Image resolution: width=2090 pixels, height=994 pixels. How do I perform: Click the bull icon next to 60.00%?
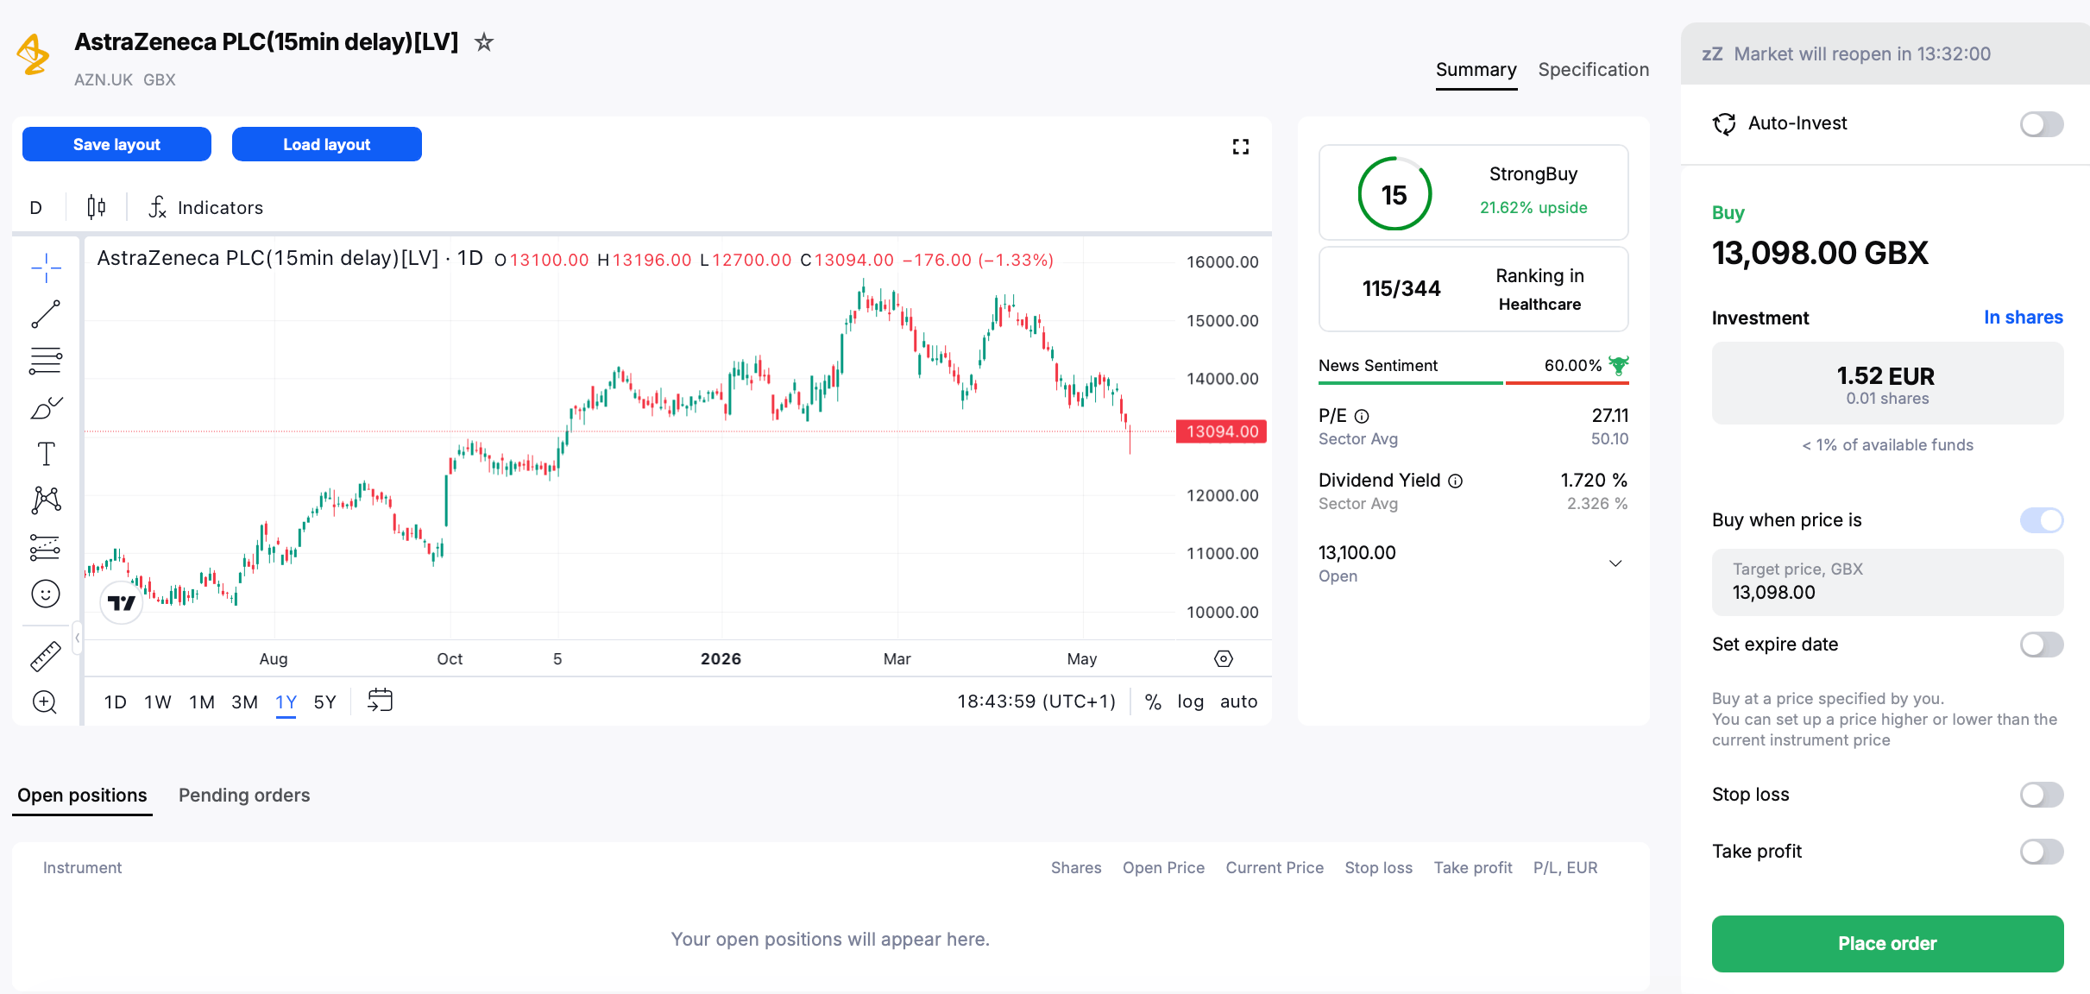tap(1619, 366)
